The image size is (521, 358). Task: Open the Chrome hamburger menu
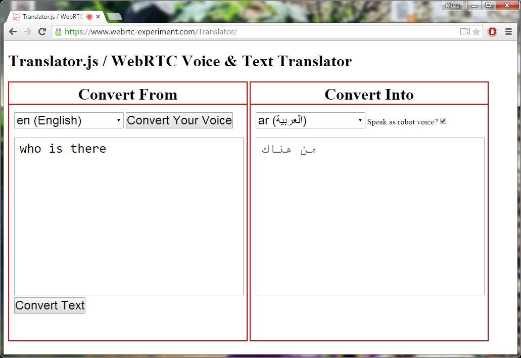coord(508,31)
